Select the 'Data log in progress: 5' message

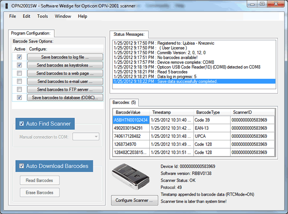(194, 77)
